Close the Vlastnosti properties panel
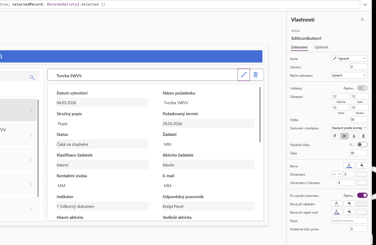 pos(362,20)
